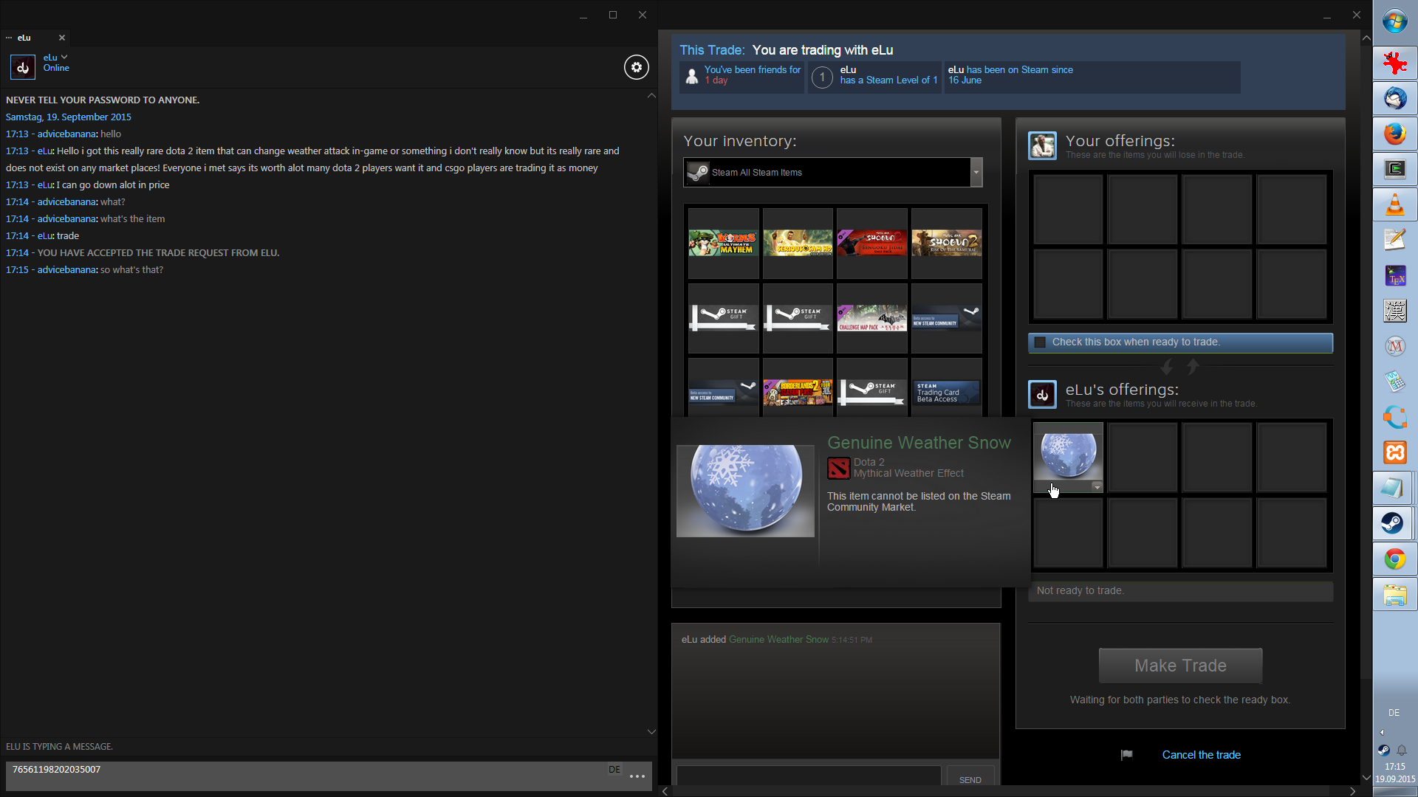Close the eLu chat tab
The width and height of the screenshot is (1418, 797).
[x=62, y=38]
